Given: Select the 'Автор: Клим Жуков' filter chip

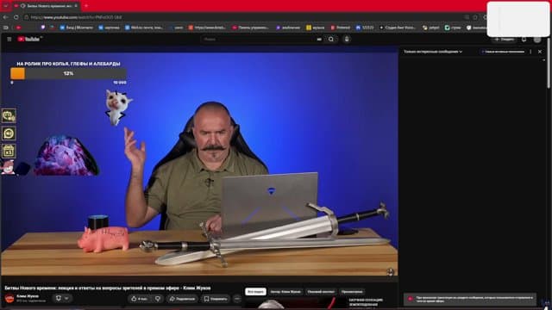Looking at the screenshot, I should pos(285,292).
